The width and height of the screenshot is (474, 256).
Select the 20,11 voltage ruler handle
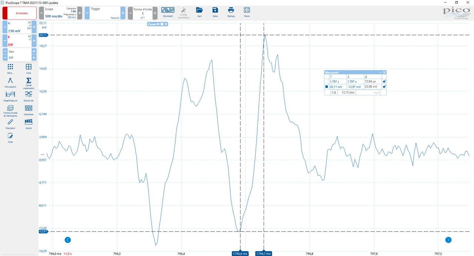[43, 35]
